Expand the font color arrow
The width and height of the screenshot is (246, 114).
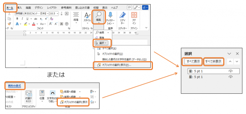coord(37,24)
